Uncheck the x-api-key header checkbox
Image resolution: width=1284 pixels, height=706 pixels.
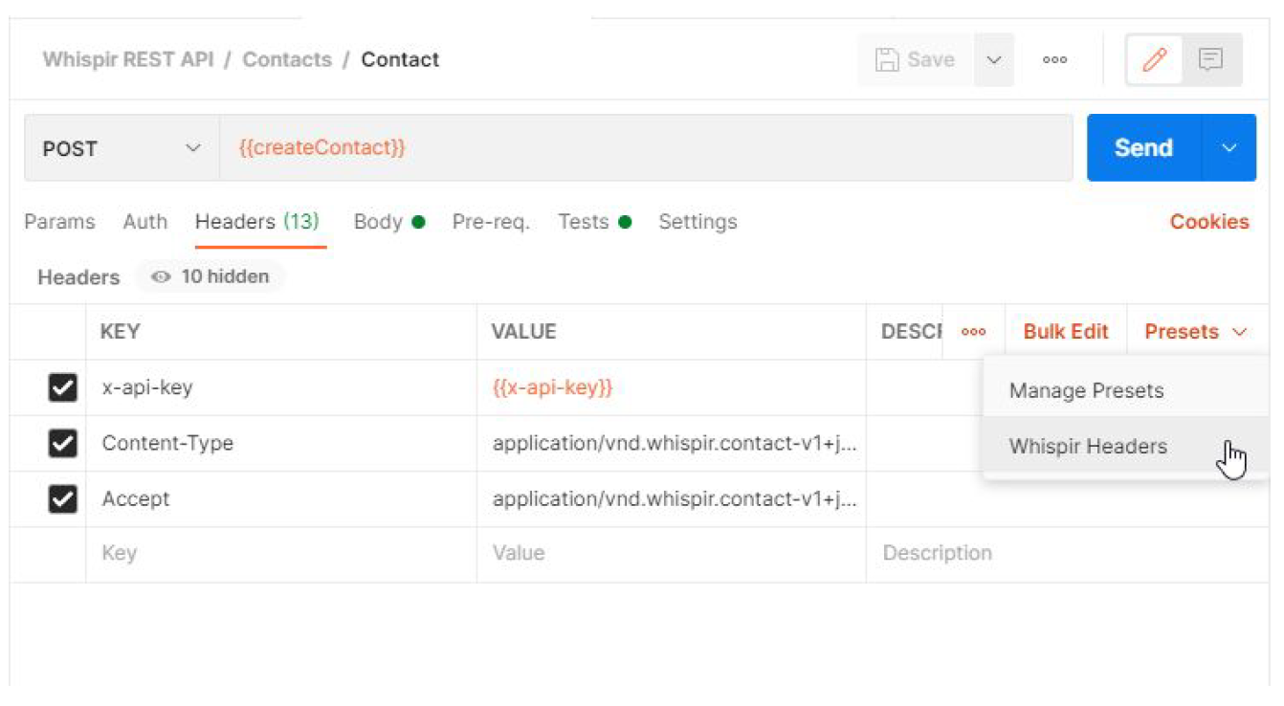tap(62, 387)
